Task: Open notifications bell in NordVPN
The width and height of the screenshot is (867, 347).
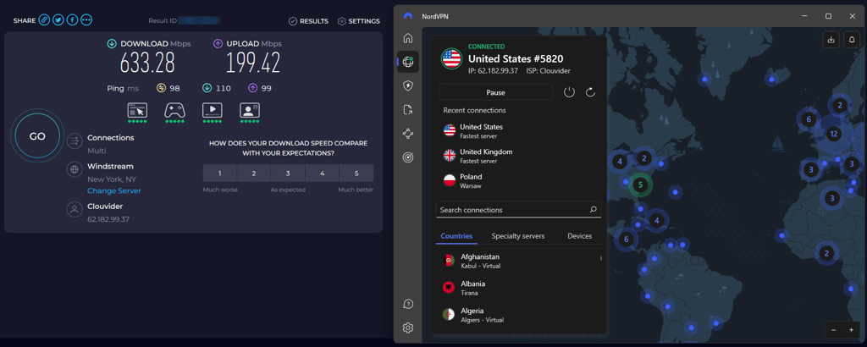Action: tap(852, 39)
